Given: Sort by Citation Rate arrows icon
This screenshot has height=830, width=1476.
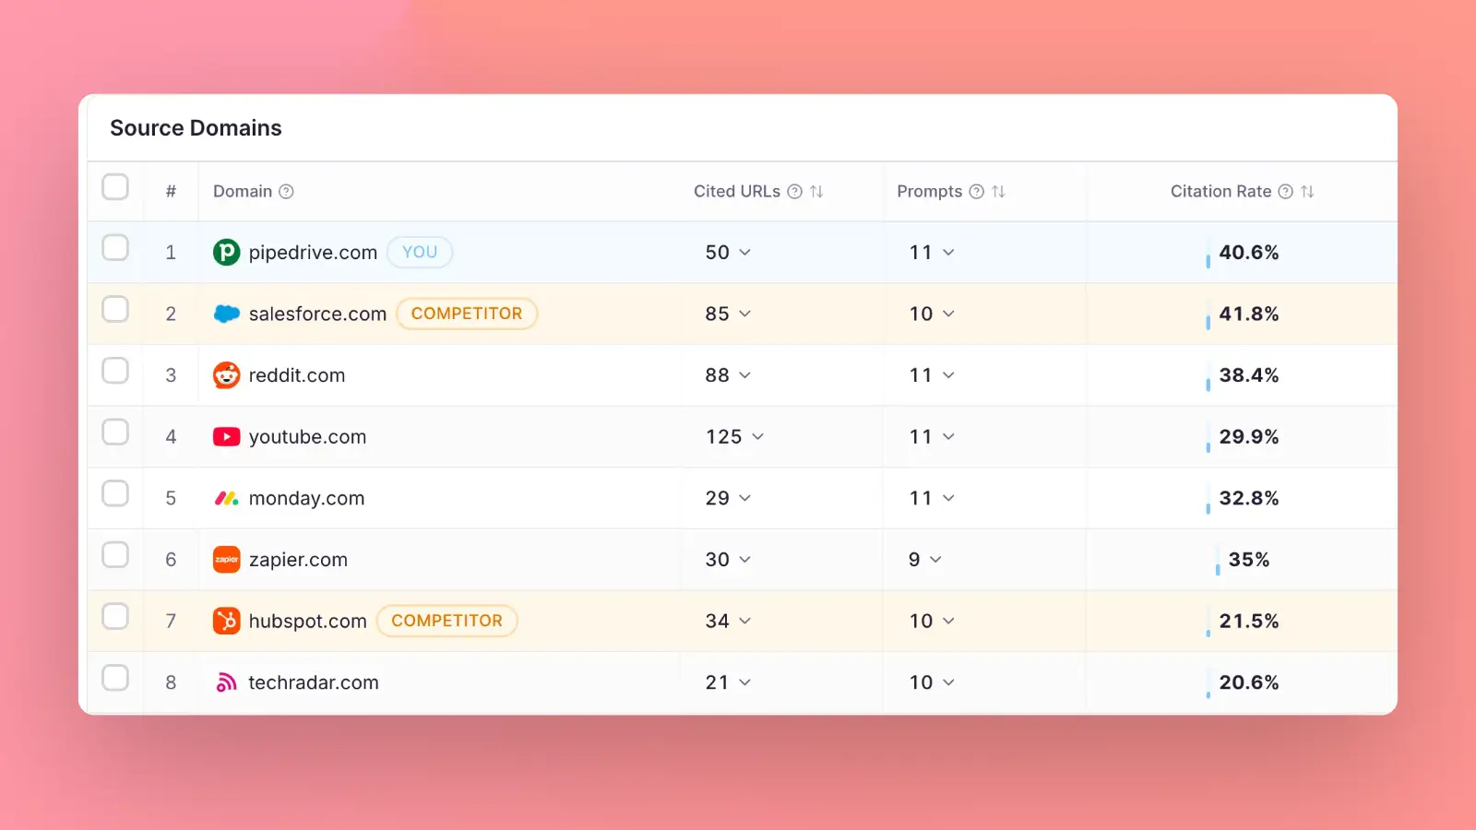Looking at the screenshot, I should pos(1307,192).
